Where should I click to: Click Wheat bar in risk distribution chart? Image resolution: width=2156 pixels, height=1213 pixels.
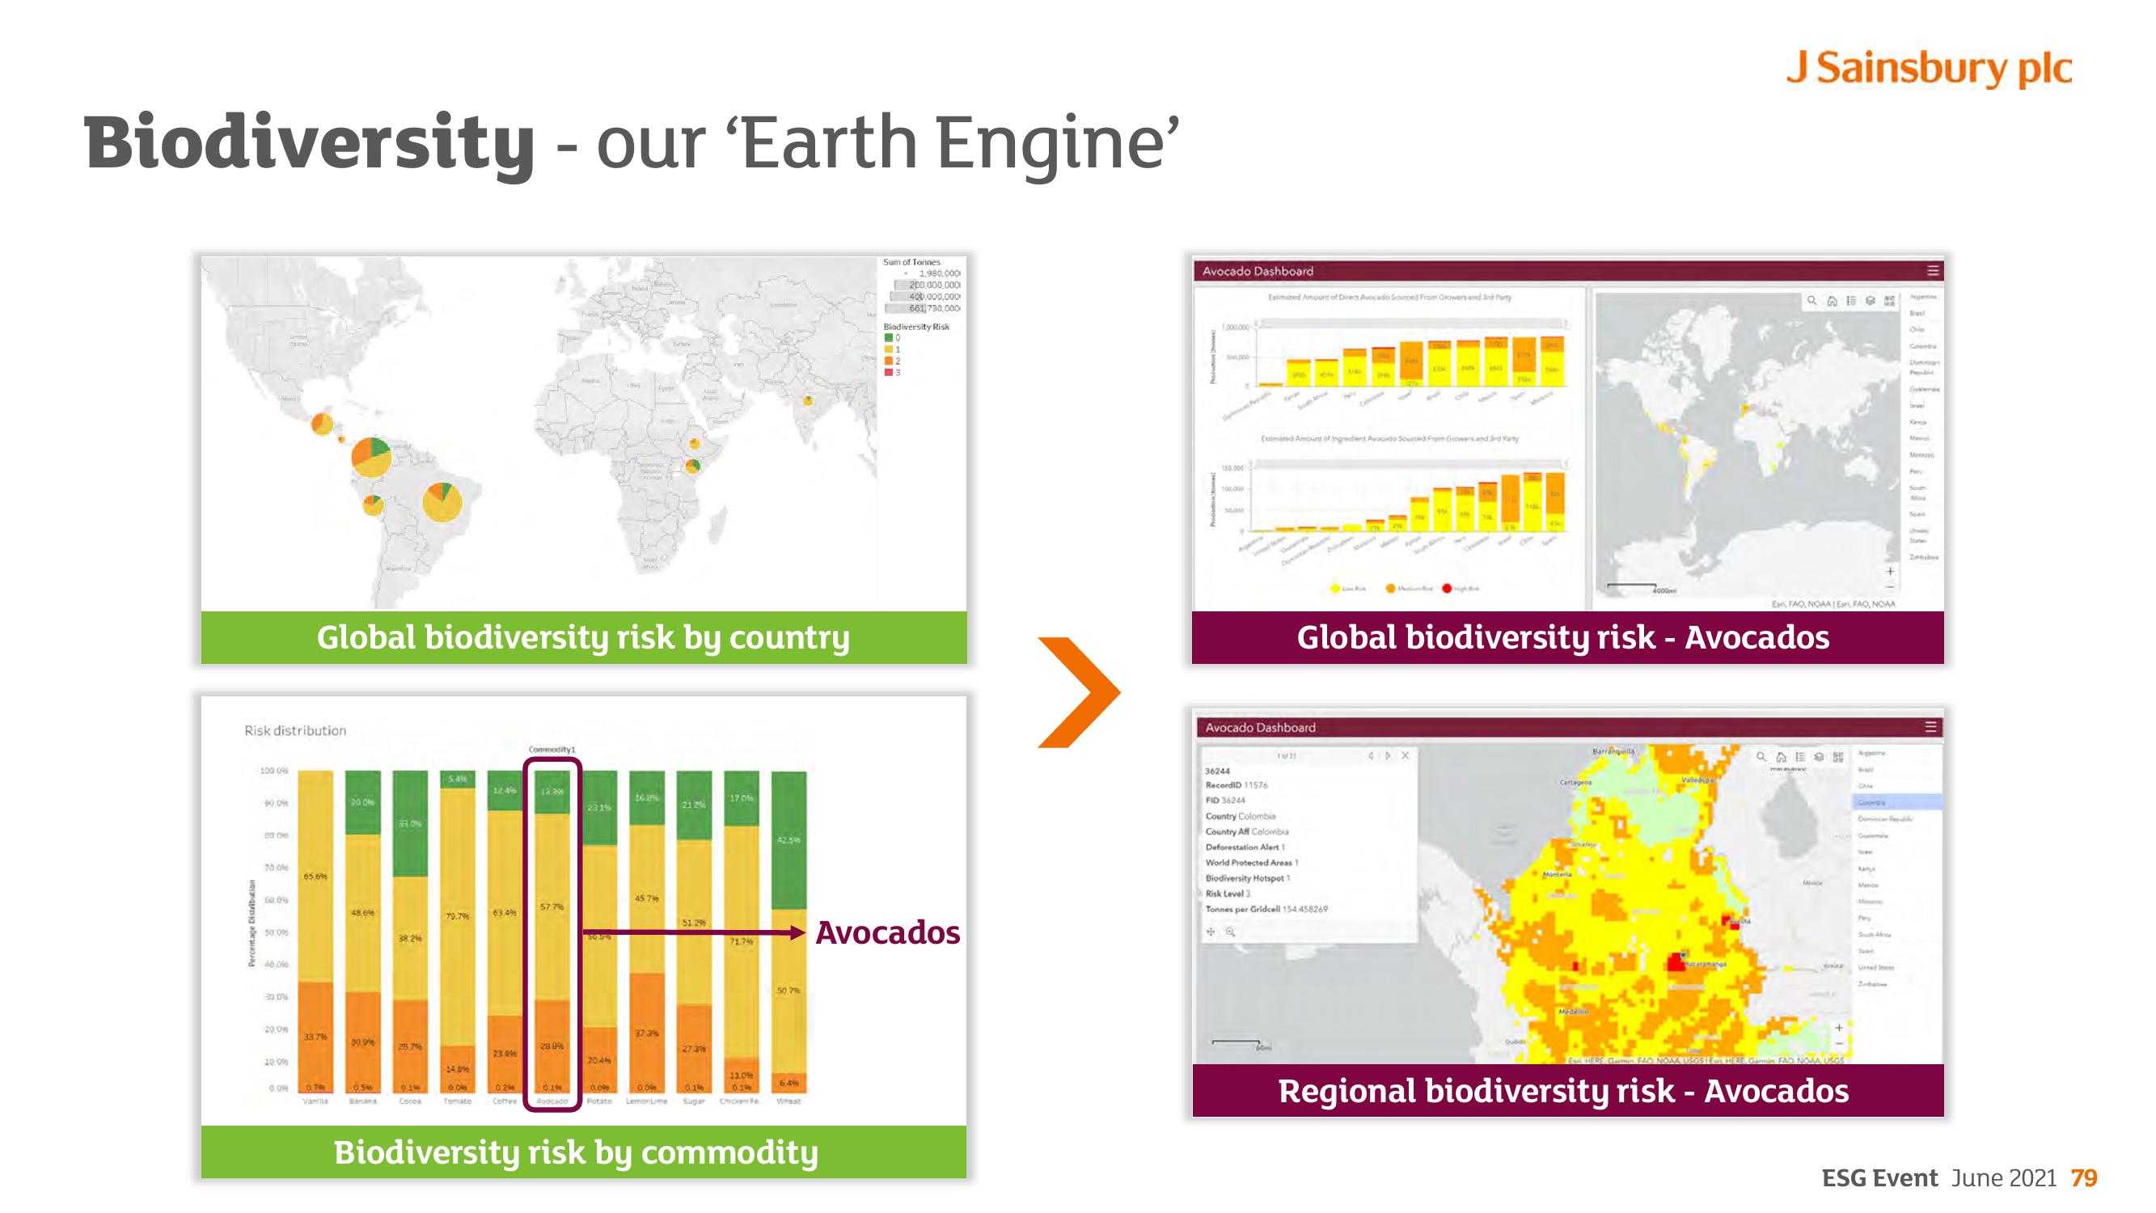pos(788,932)
